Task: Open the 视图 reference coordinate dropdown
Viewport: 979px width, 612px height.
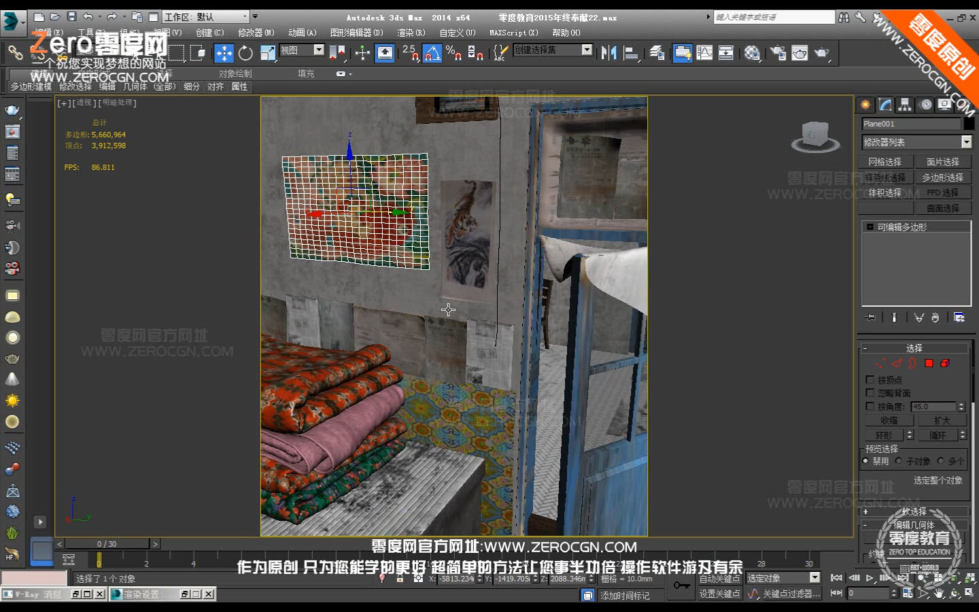Action: 302,50
